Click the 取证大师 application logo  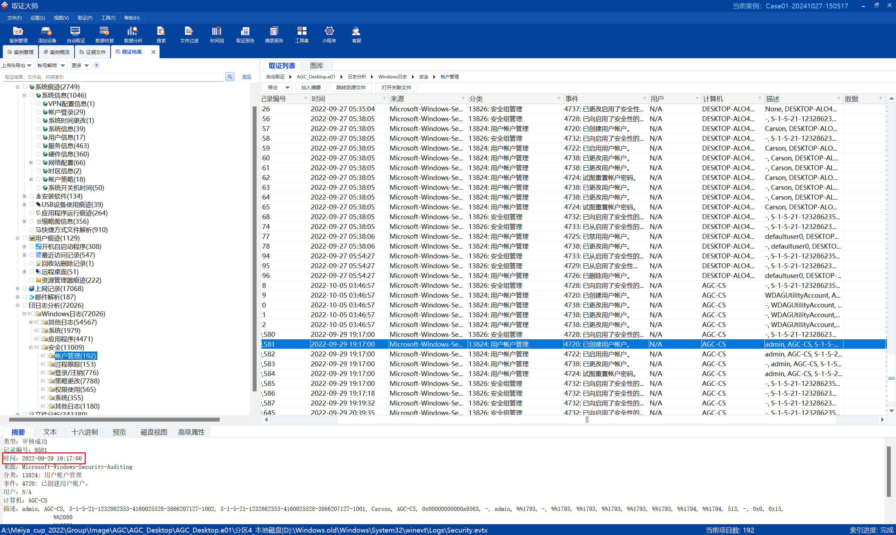pos(5,5)
